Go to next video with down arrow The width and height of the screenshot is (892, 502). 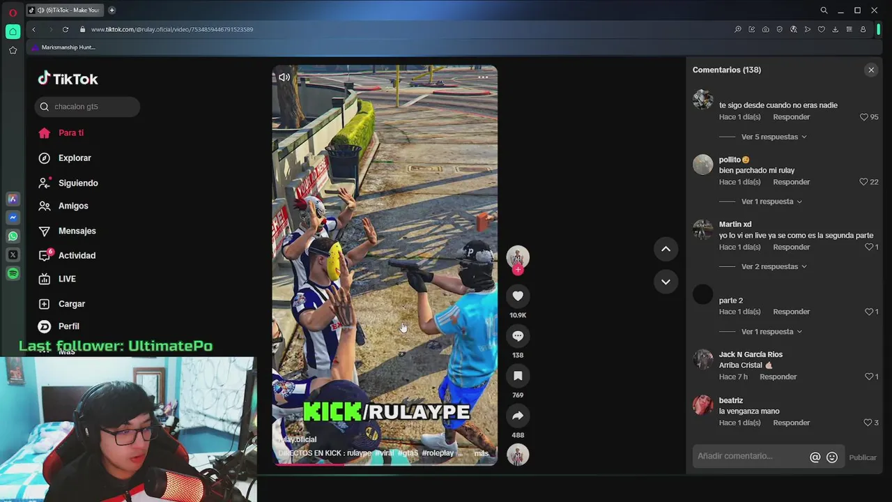(x=666, y=282)
